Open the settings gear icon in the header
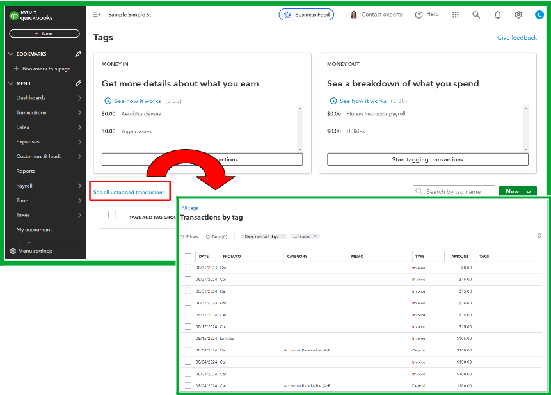551x395 pixels. pyautogui.click(x=518, y=15)
